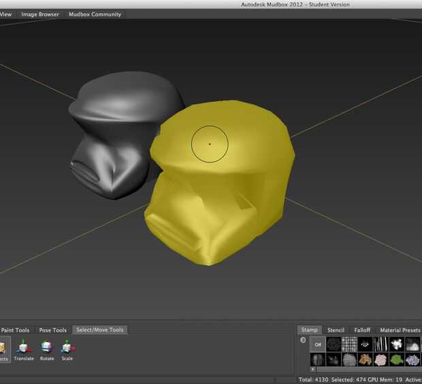Choose the dark vertical blur stamp
The height and width of the screenshot is (384, 422).
(x=318, y=359)
